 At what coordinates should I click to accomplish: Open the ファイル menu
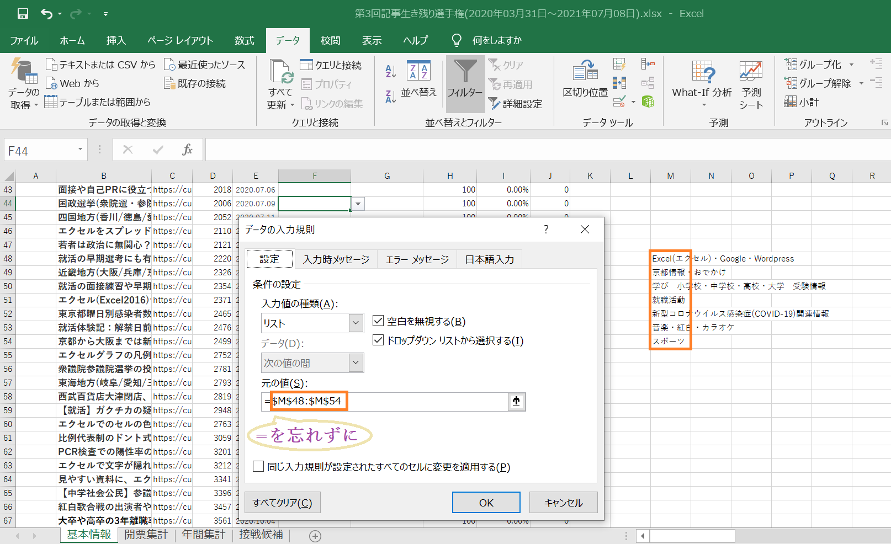point(24,40)
